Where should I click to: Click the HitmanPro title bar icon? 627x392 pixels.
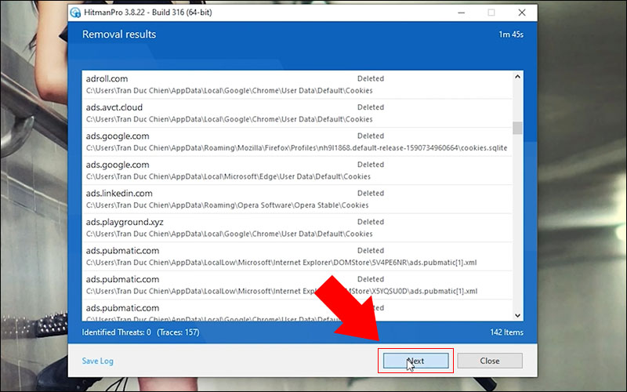point(75,13)
